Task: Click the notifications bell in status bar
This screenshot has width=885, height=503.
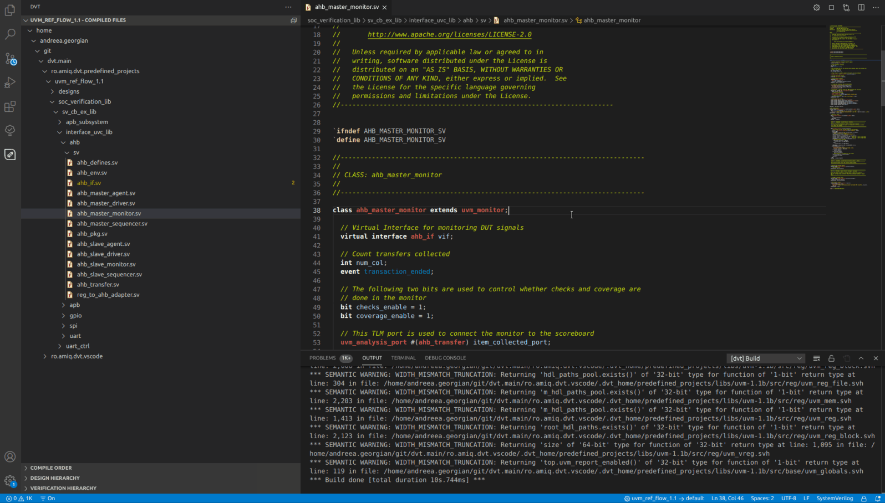Action: tap(878, 498)
